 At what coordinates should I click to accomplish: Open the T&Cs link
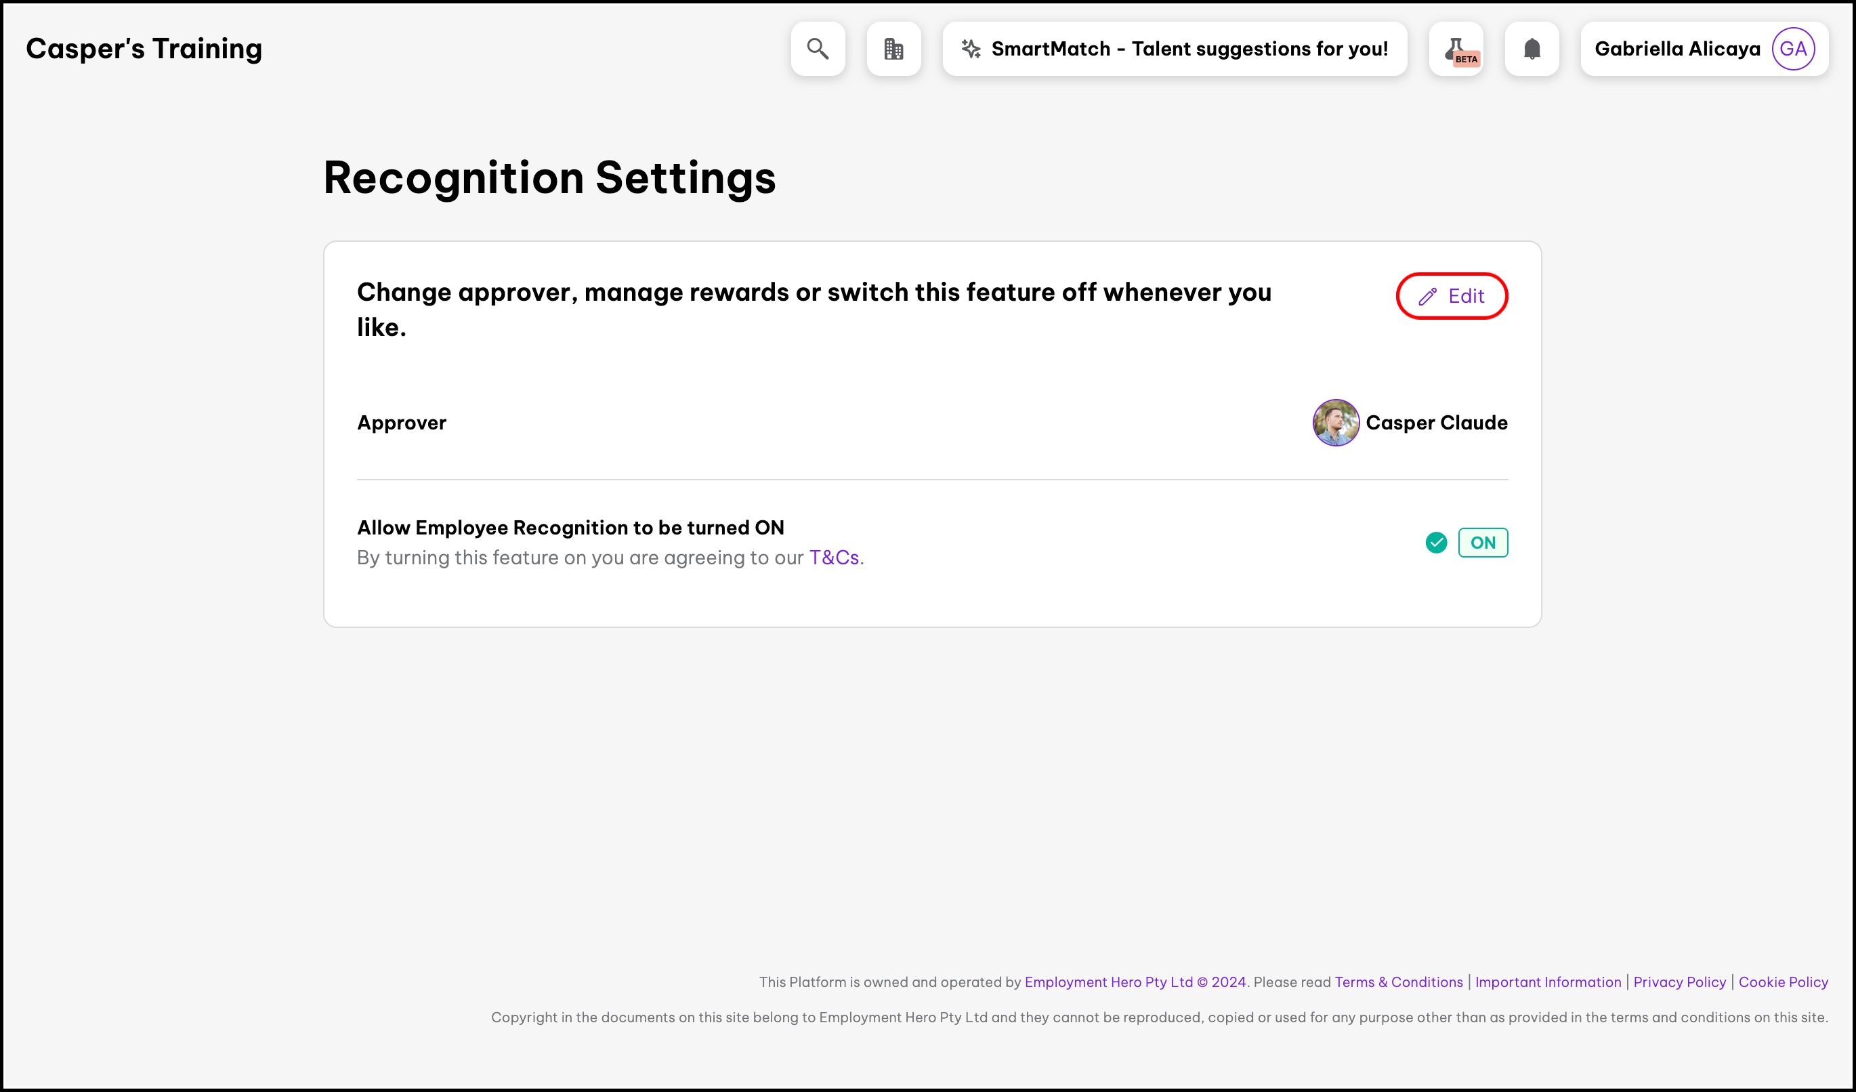coord(834,558)
